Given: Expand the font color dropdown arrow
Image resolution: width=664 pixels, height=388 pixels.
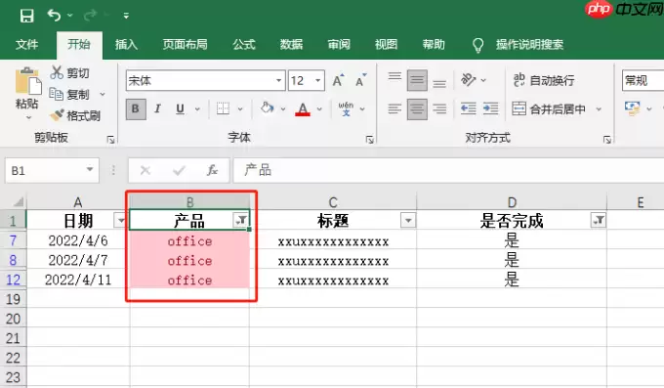Looking at the screenshot, I should pyautogui.click(x=319, y=109).
